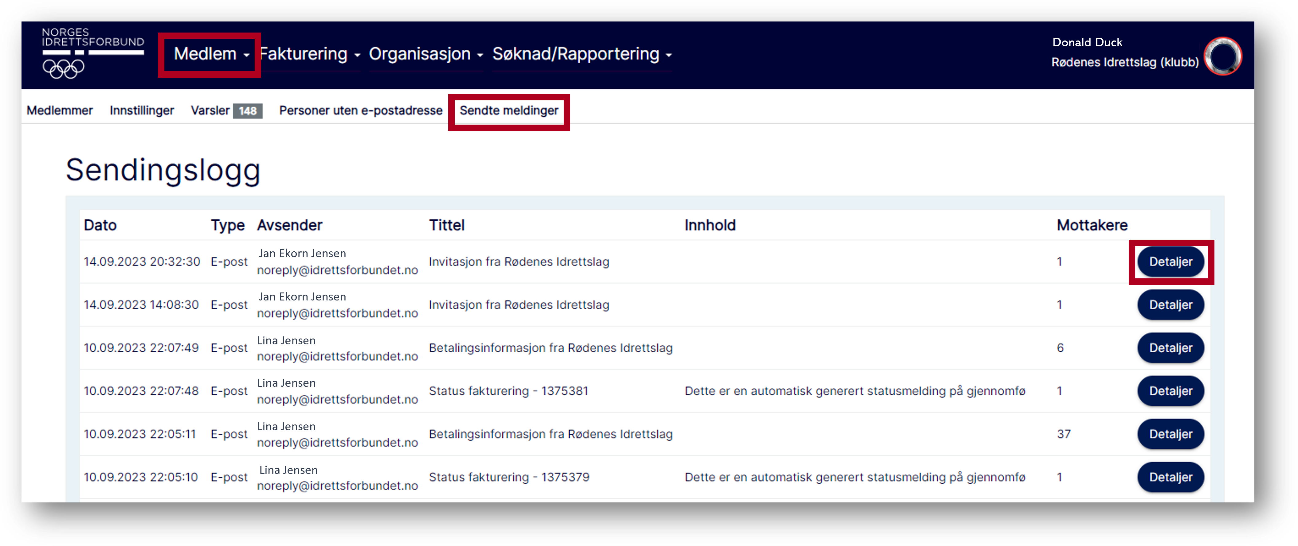Click Jan Ekorn Jensen in 20:32:30 row
The width and height of the screenshot is (1298, 546).
(x=302, y=254)
